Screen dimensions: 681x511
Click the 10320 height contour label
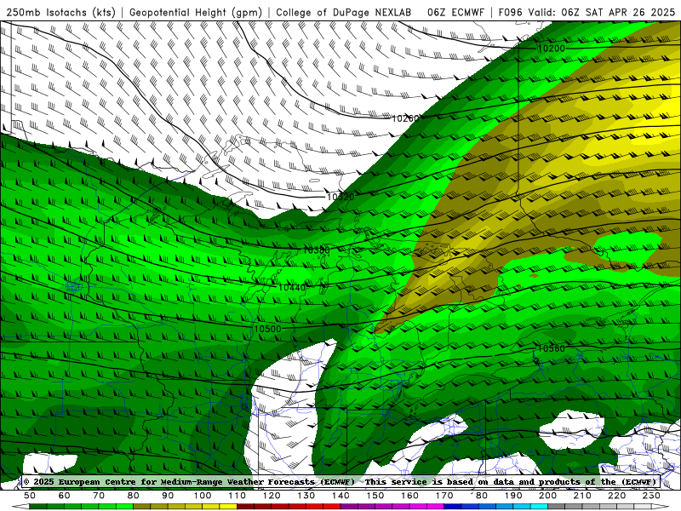340,197
